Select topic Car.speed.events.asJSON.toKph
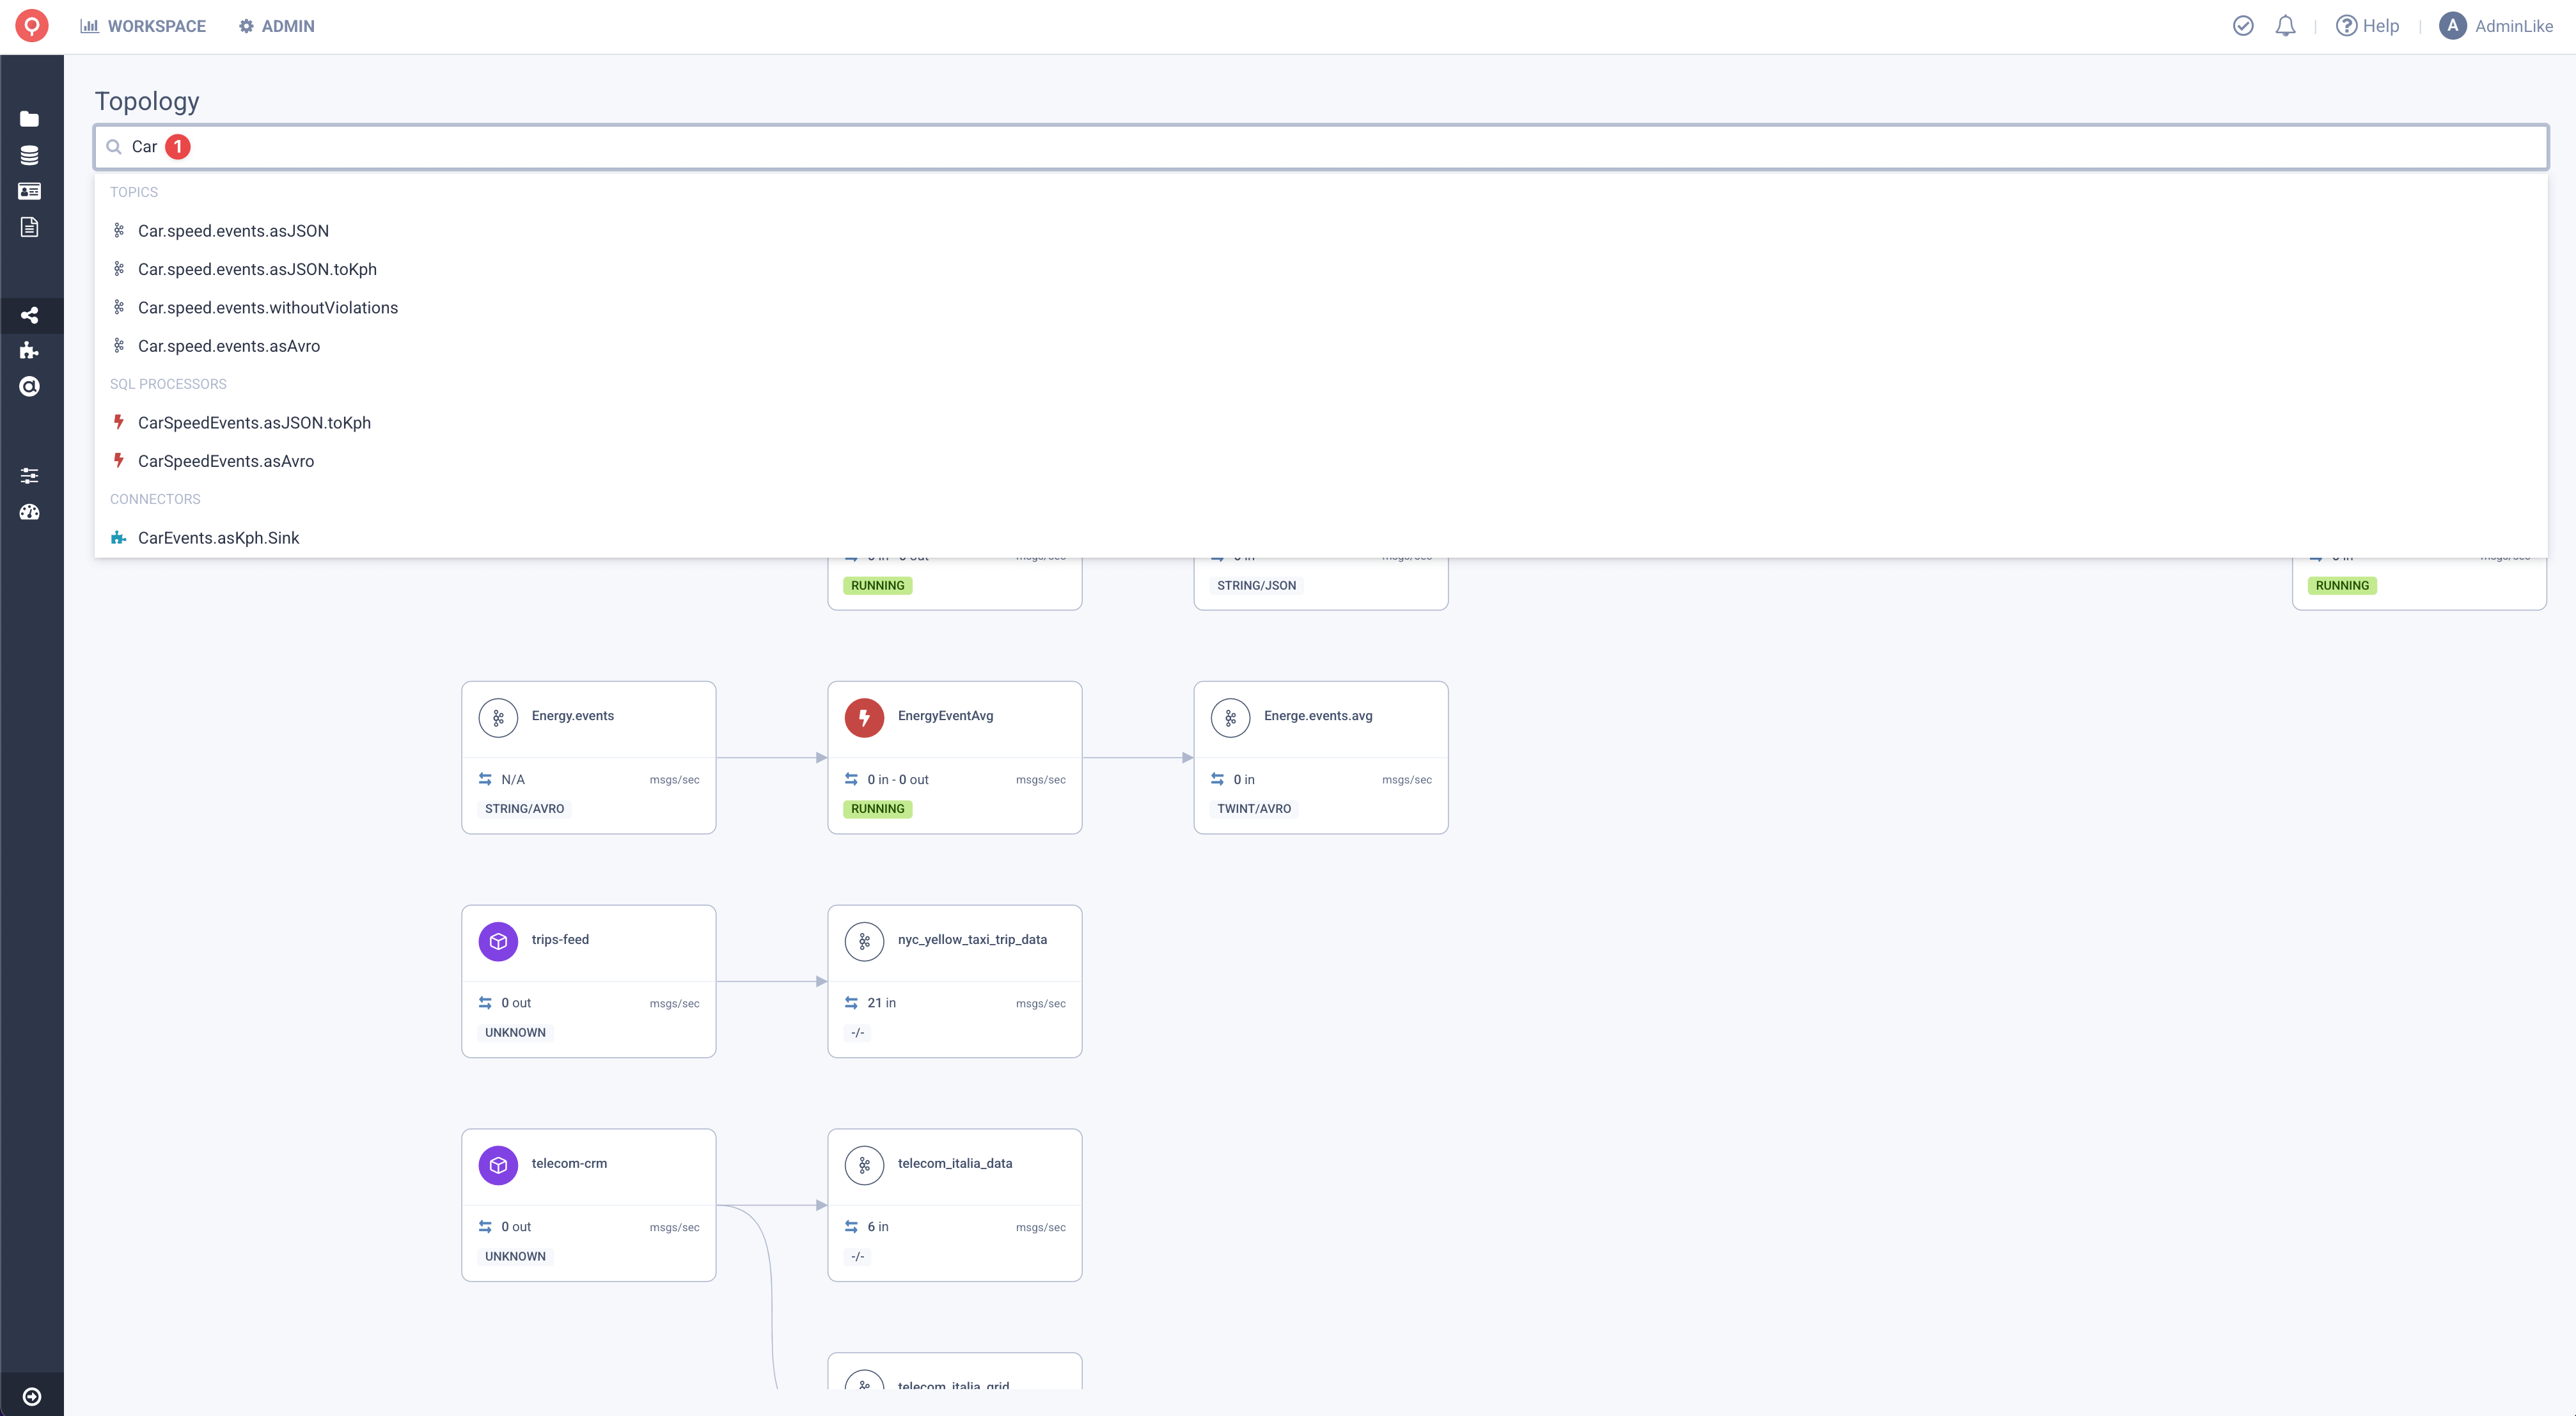The width and height of the screenshot is (2576, 1416). [x=1320, y=269]
